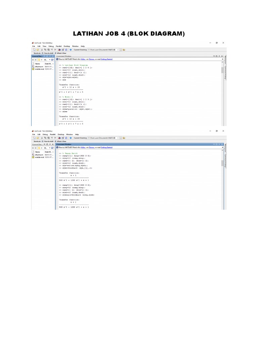Click Cut icon in Latihan Blok Diagram MATLAB window
This screenshot has width=258, height=345.
click(x=42, y=50)
